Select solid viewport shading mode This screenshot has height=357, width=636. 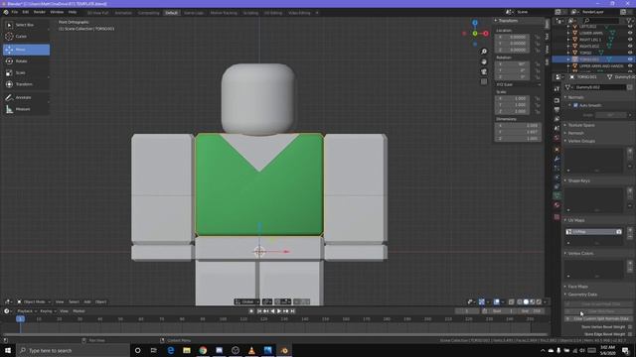tap(526, 301)
